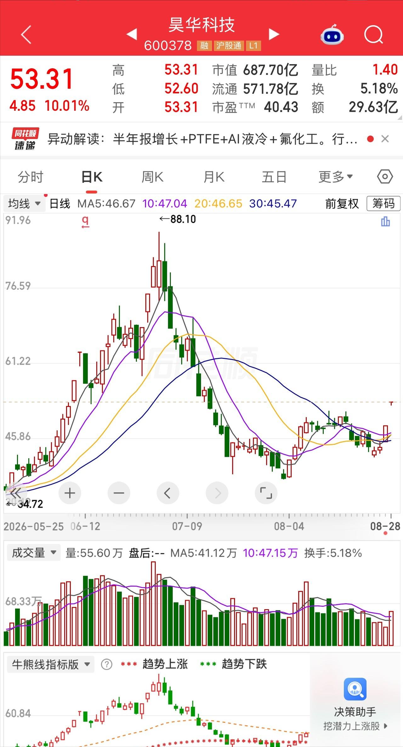Tap the 20:46.65 yellow MA label
403x747 pixels.
coord(218,204)
